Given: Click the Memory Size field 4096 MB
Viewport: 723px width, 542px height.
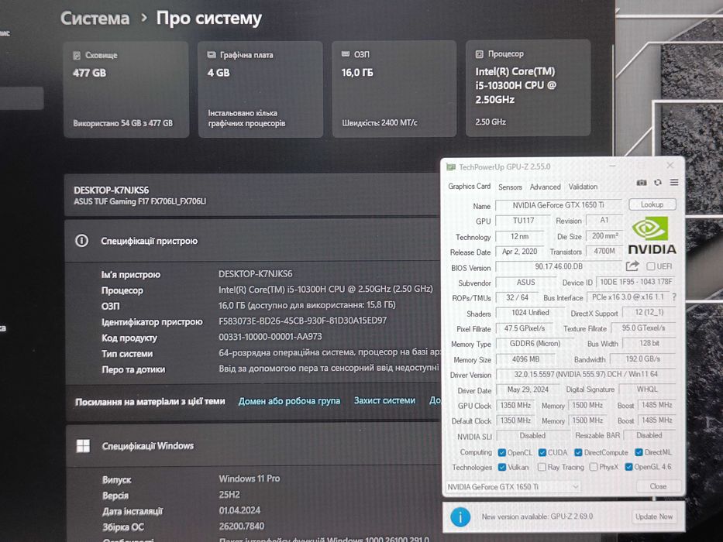Looking at the screenshot, I should pos(525,359).
